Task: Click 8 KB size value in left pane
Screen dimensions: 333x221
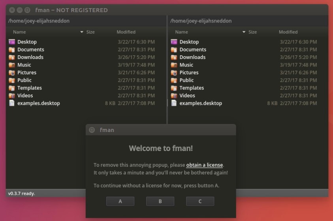Action: pos(110,103)
